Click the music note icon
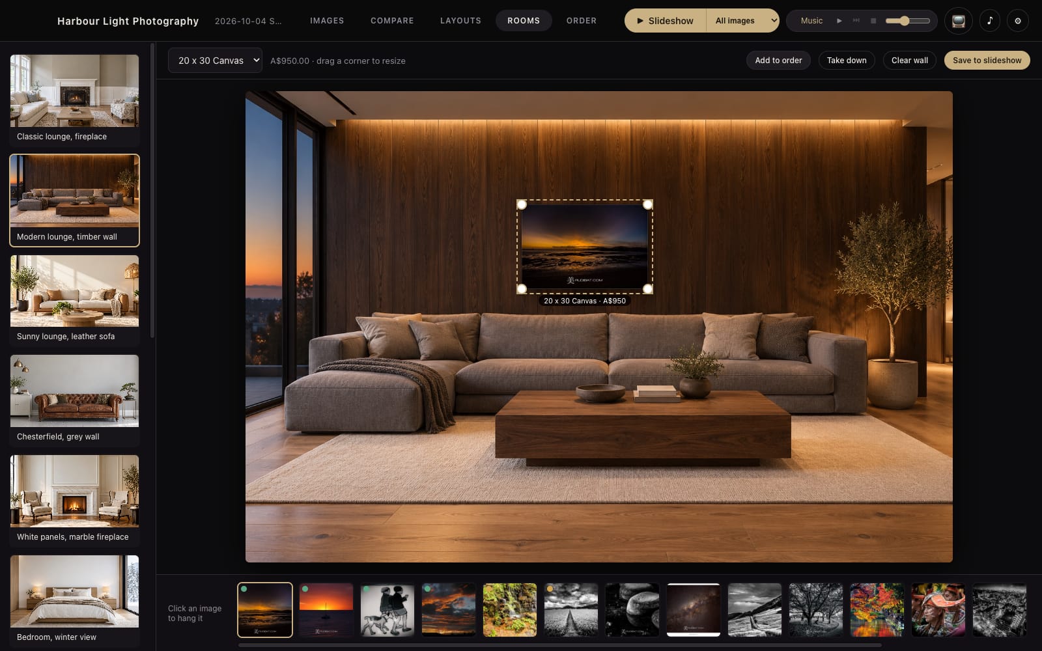 pos(990,21)
